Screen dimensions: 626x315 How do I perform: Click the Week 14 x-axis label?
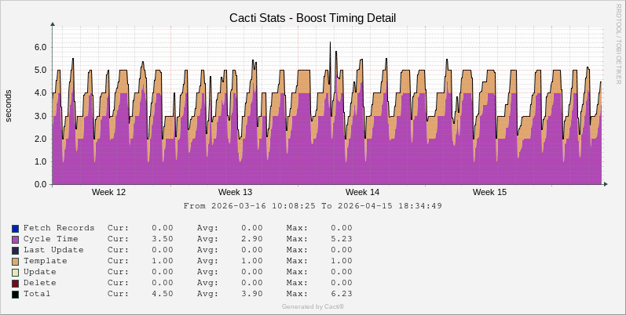pos(362,192)
